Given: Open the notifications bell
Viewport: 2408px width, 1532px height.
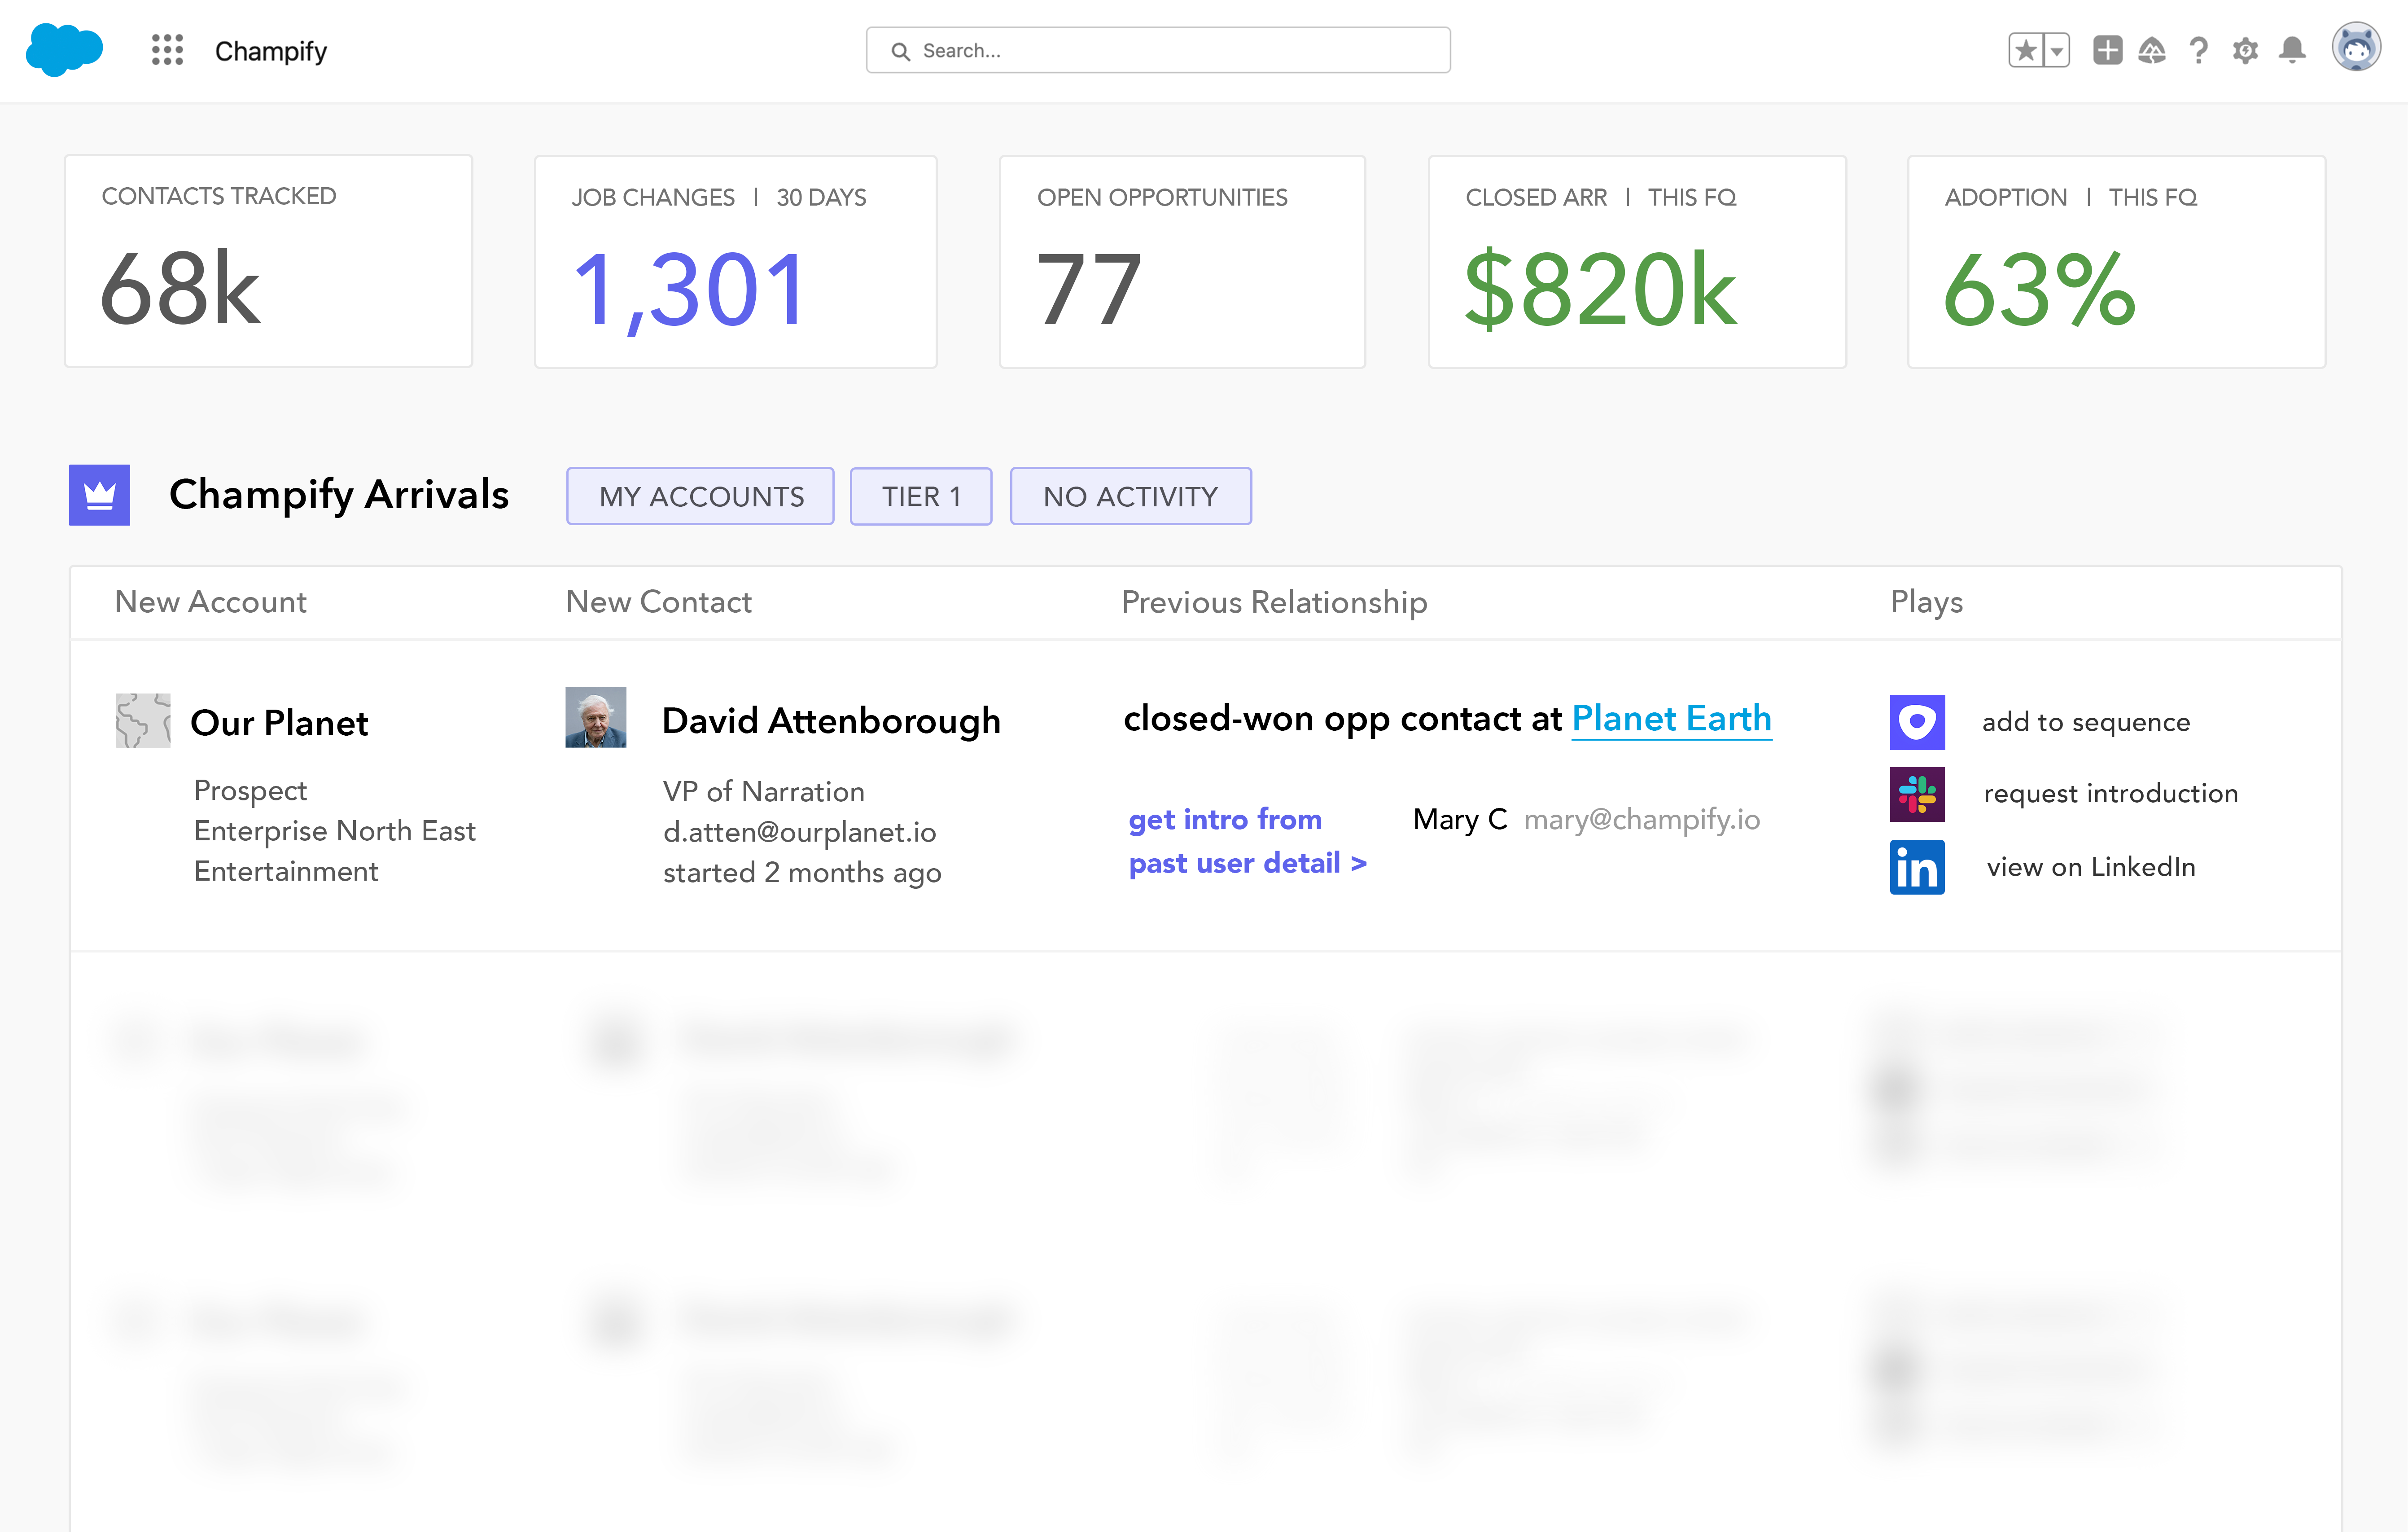Looking at the screenshot, I should point(2292,50).
